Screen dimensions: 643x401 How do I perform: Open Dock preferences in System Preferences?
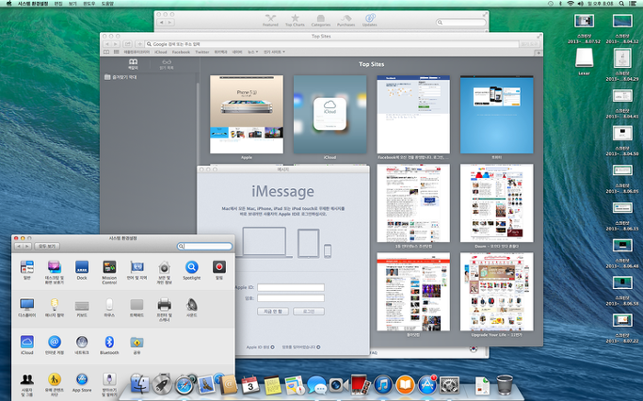82,270
